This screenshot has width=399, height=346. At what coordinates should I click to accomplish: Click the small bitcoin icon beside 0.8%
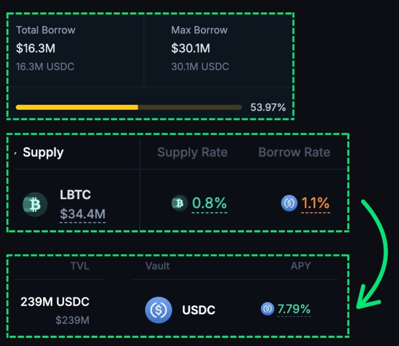pyautogui.click(x=180, y=203)
